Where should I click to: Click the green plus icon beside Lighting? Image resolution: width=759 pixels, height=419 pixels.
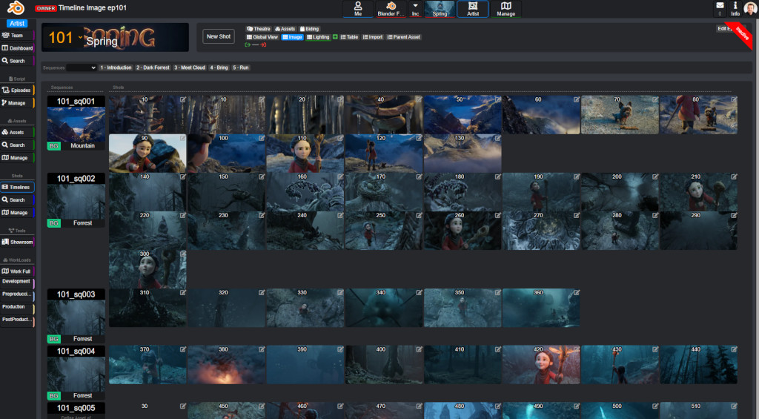coord(335,37)
